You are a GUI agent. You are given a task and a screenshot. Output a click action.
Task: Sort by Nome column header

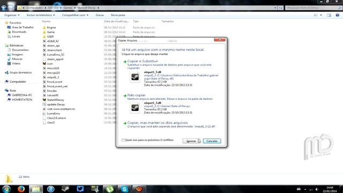click(46, 21)
